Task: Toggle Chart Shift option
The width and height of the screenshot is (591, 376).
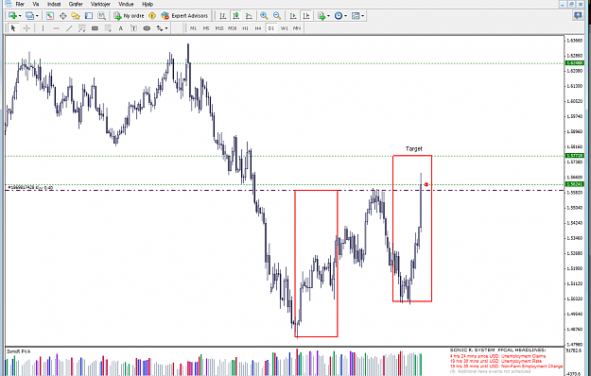Action: (306, 16)
